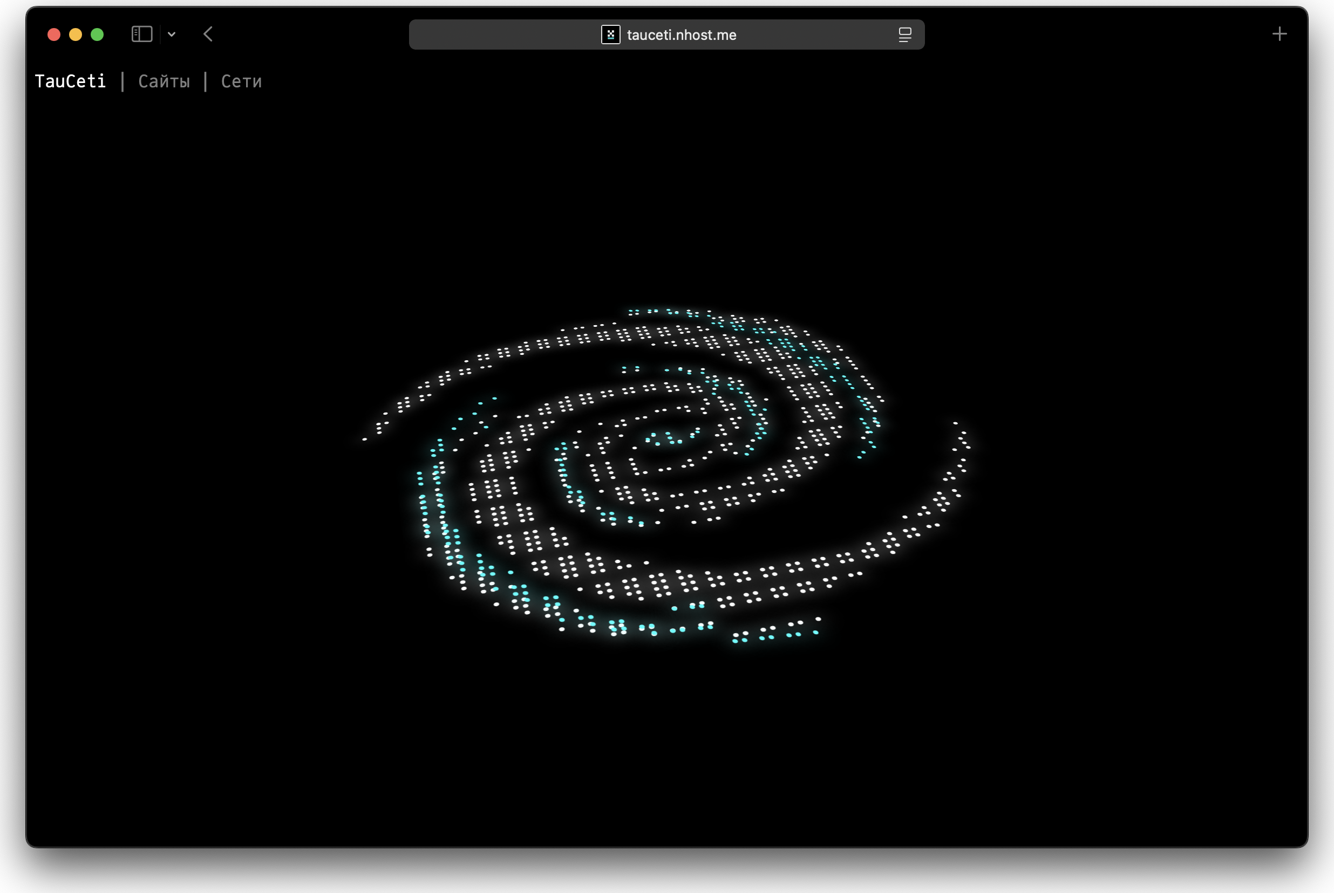Click the site favicon in address bar
The width and height of the screenshot is (1334, 893).
coord(610,35)
